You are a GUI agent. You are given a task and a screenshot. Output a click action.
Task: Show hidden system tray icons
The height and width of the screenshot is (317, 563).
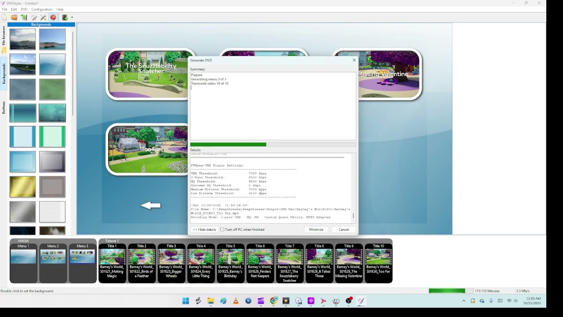[464, 301]
